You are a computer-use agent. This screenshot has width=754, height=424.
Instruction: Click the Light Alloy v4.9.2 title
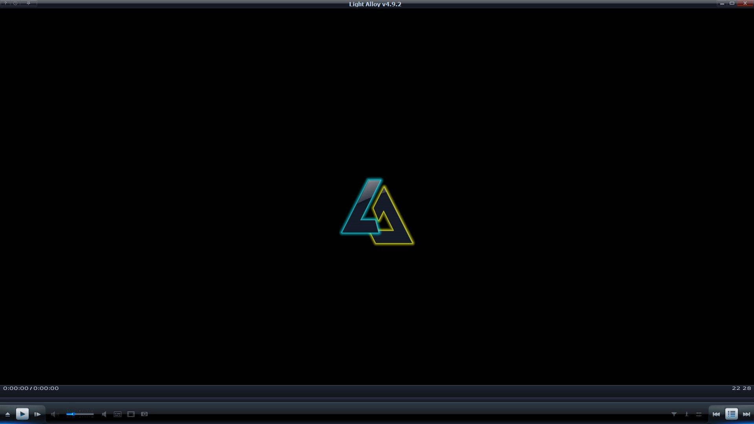point(375,4)
